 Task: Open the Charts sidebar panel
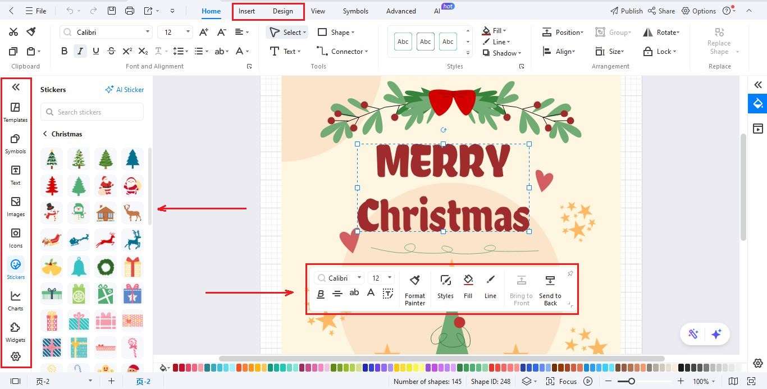15,300
